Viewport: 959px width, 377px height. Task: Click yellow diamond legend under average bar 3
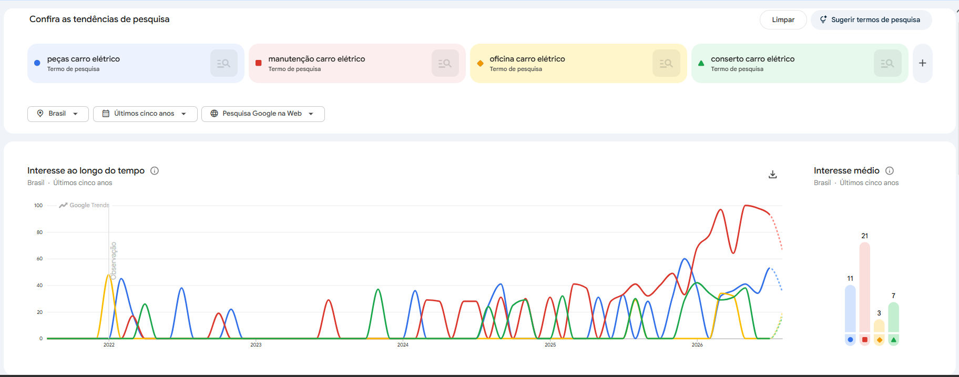pos(879,340)
